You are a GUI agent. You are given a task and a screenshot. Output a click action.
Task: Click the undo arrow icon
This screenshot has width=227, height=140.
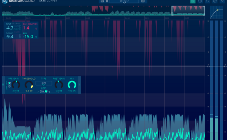click(207, 1)
